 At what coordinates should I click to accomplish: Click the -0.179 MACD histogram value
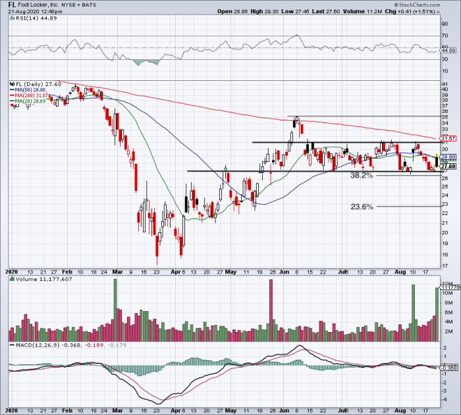117,345
